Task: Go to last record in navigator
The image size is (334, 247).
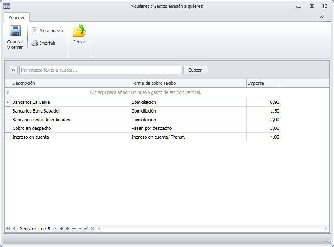Action: tap(61, 229)
